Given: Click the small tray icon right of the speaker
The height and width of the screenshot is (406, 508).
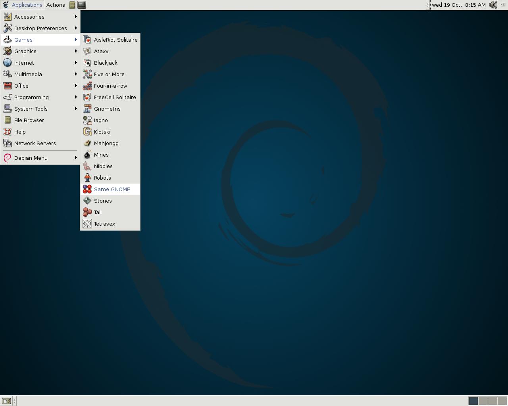Looking at the screenshot, I should pyautogui.click(x=503, y=5).
